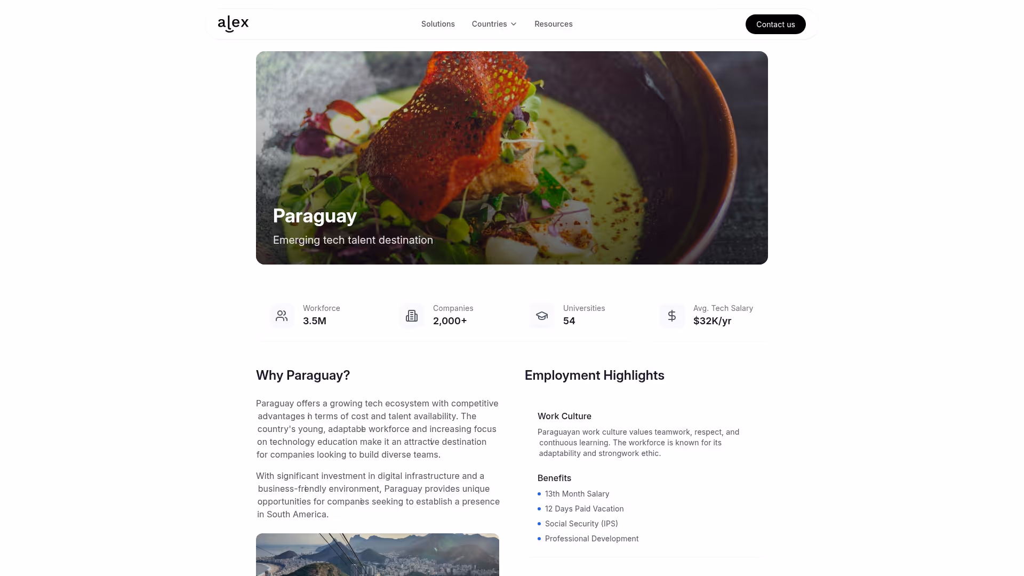Viewport: 1024px width, 576px height.
Task: Click the Workforce people icon
Action: (x=282, y=316)
